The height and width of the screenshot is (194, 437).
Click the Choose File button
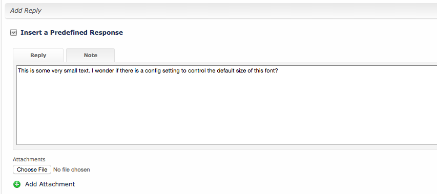pyautogui.click(x=32, y=169)
